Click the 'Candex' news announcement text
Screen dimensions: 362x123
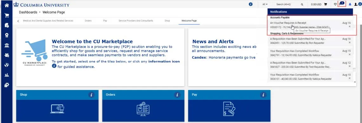(224, 57)
